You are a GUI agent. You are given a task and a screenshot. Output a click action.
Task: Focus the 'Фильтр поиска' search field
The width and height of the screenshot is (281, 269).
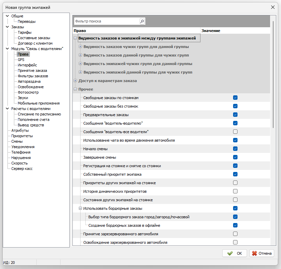coord(107,21)
